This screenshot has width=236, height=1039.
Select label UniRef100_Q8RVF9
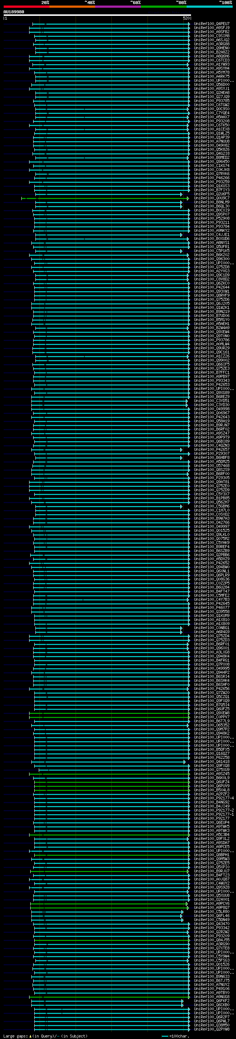pos(212,296)
